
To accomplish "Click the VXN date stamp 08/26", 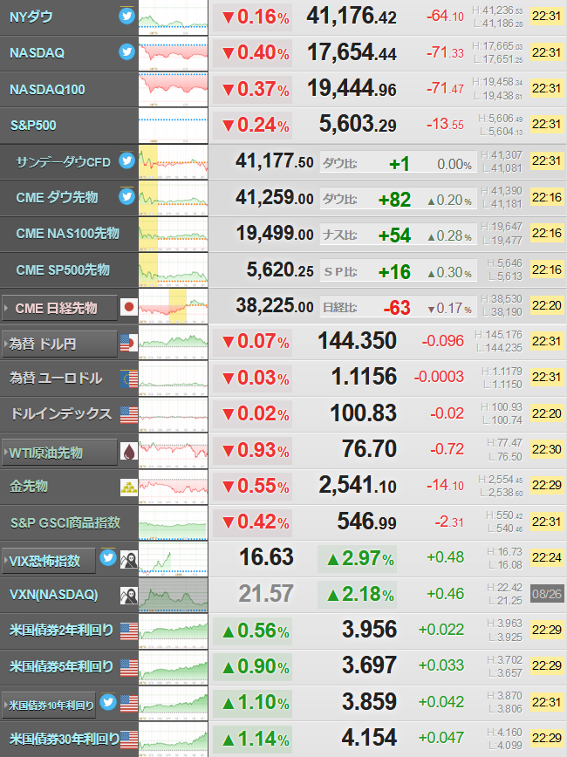I will coord(547,594).
